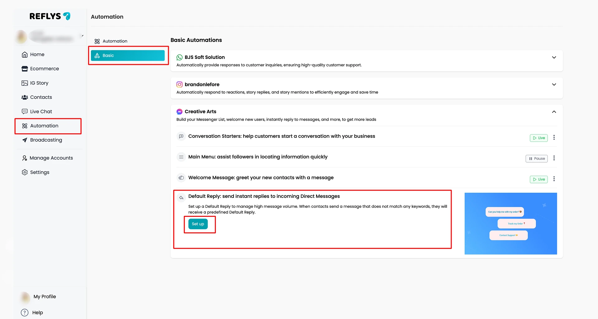Viewport: 598px width, 319px height.
Task: Expand the brandonlefore Instagram section
Action: 554,84
